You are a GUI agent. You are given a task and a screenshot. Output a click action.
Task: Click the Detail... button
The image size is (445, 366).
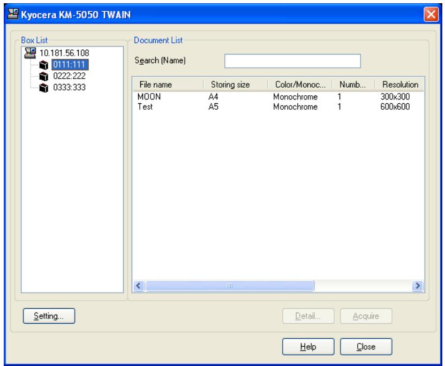308,316
